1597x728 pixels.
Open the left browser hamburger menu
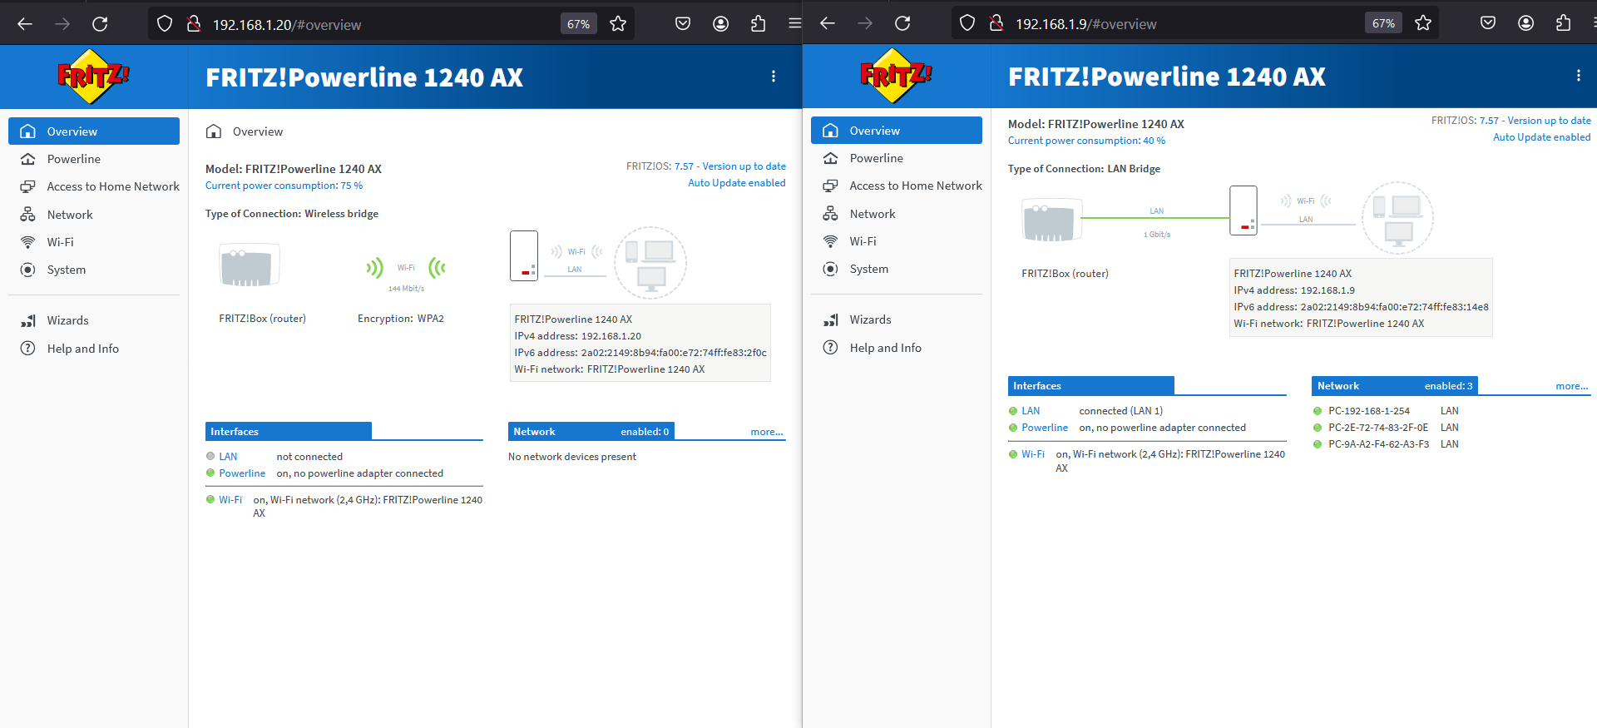794,24
